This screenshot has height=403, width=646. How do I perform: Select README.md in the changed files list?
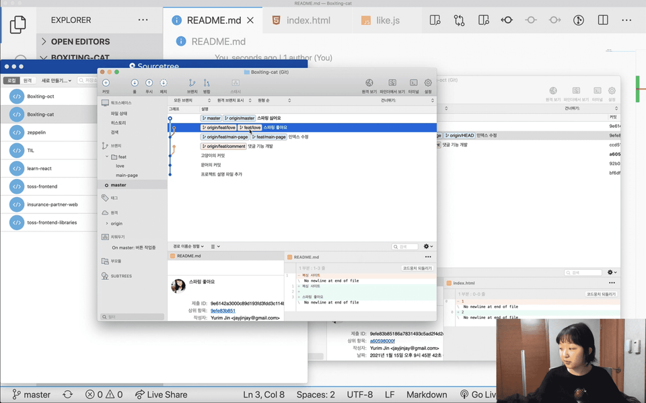pyautogui.click(x=226, y=256)
